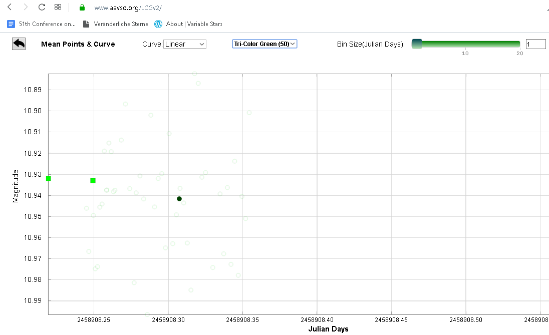Click the browser back arrow

(10, 8)
